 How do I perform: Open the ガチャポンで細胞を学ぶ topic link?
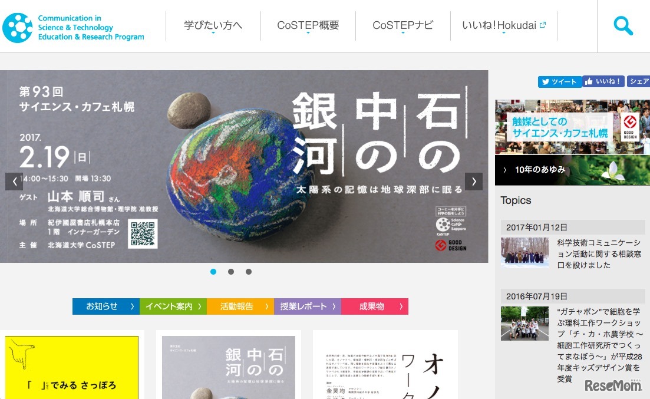coord(599,345)
